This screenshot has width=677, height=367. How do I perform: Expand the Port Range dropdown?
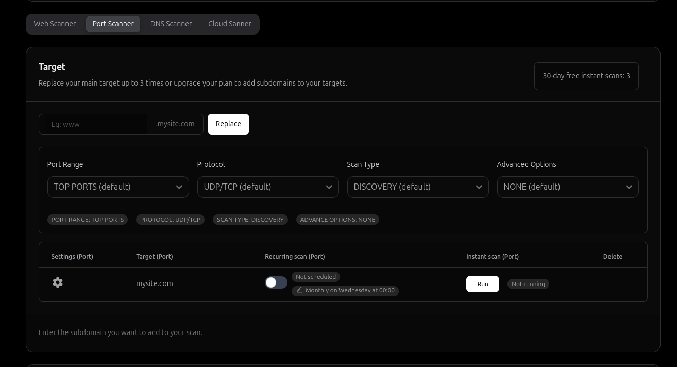pos(117,187)
